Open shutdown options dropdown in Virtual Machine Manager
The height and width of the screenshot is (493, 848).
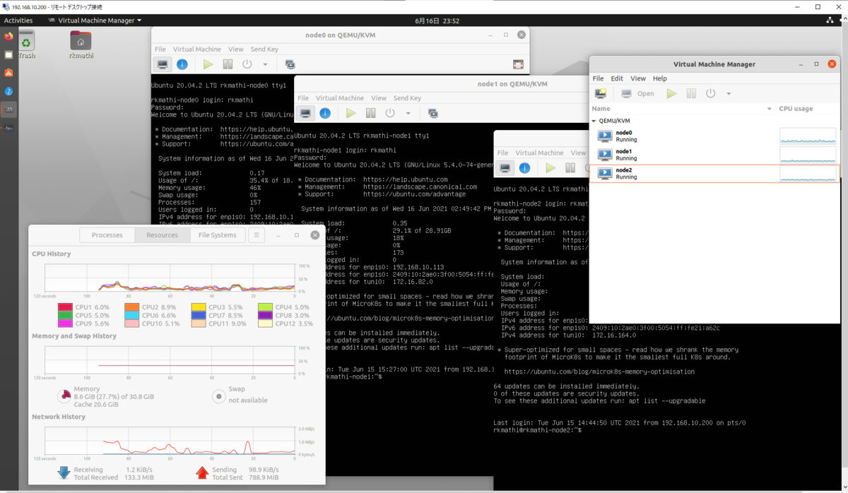(729, 94)
